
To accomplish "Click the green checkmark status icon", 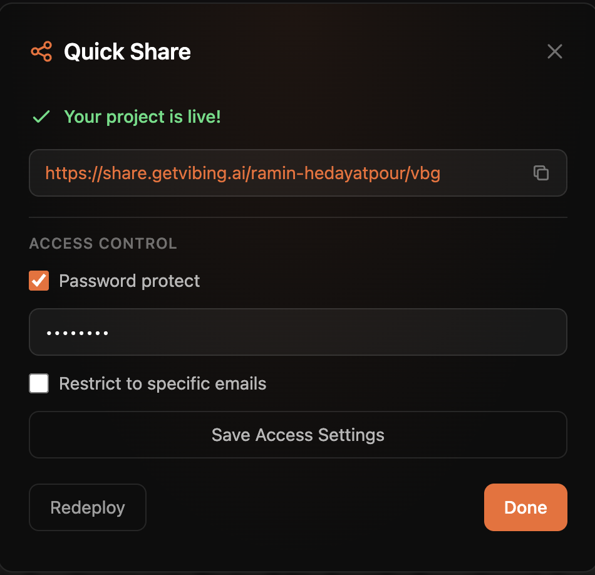I will [x=41, y=117].
